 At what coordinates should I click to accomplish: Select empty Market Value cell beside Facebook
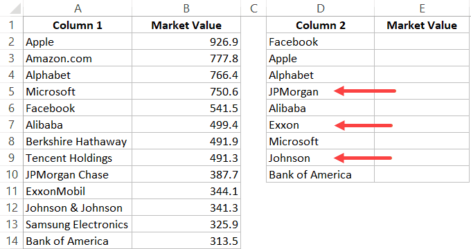[x=422, y=41]
